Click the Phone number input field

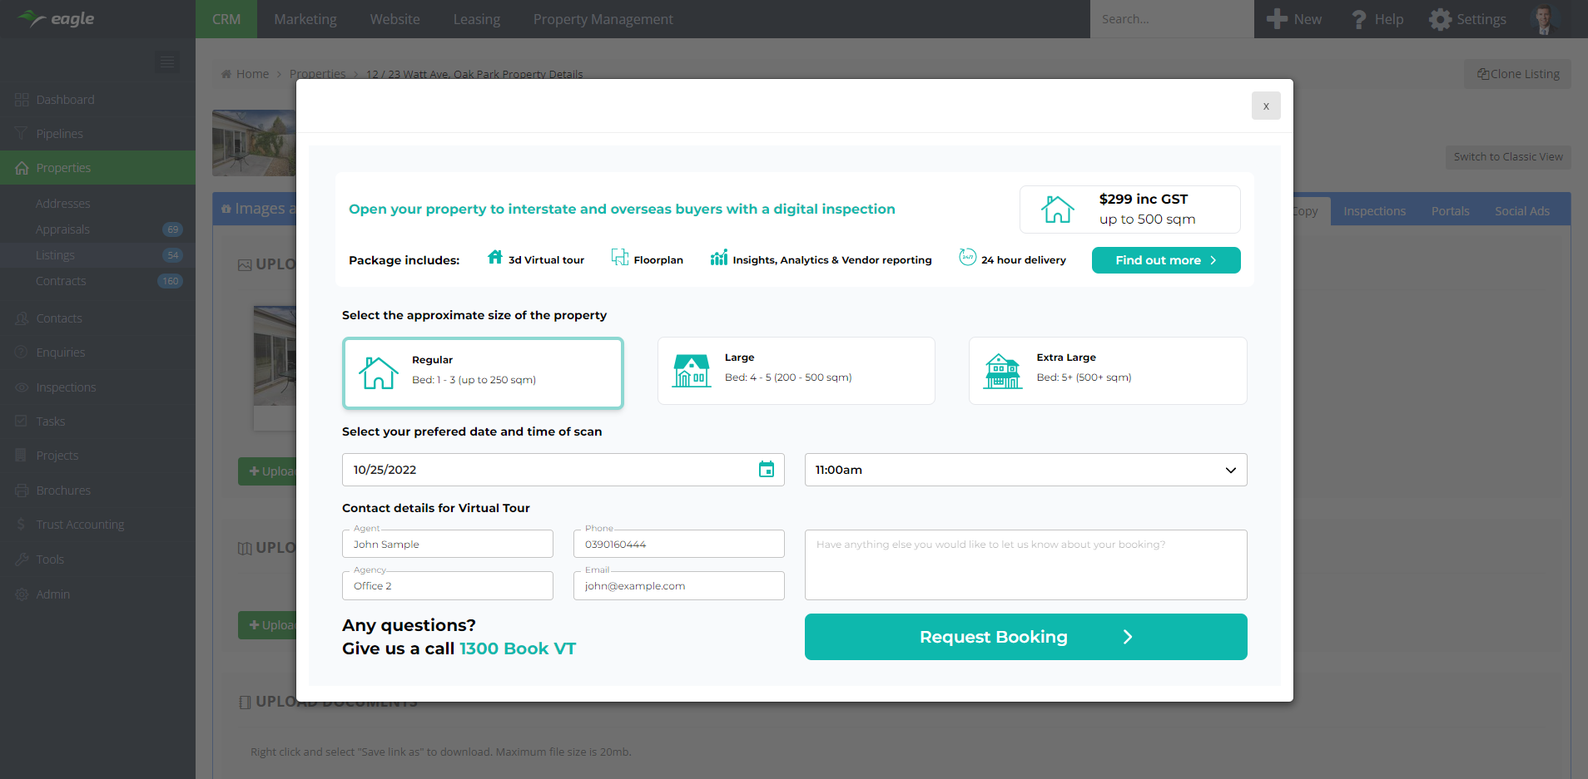tap(678, 545)
